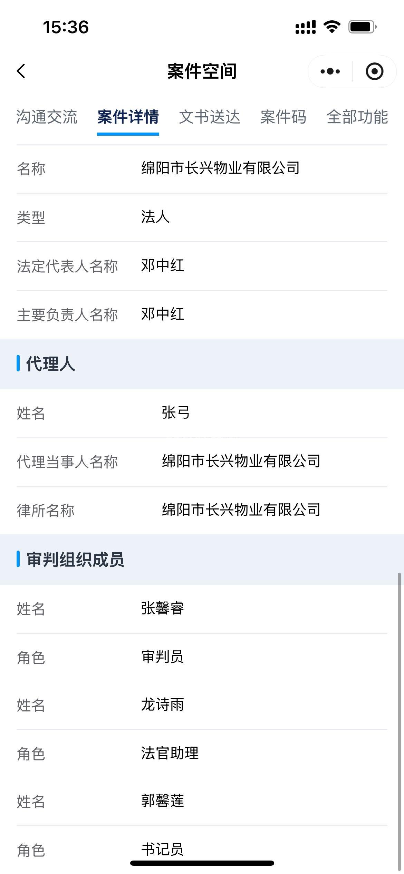Tap the battery status icon

[x=362, y=27]
